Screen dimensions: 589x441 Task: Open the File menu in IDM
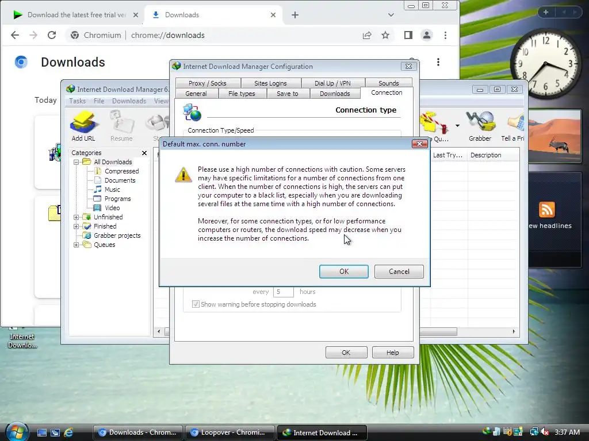tap(99, 101)
